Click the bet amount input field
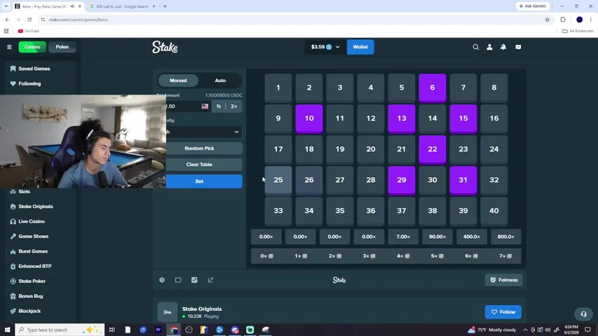The height and width of the screenshot is (336, 598). click(x=188, y=106)
